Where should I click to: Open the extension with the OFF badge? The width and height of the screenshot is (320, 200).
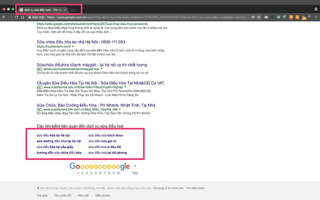[x=304, y=18]
